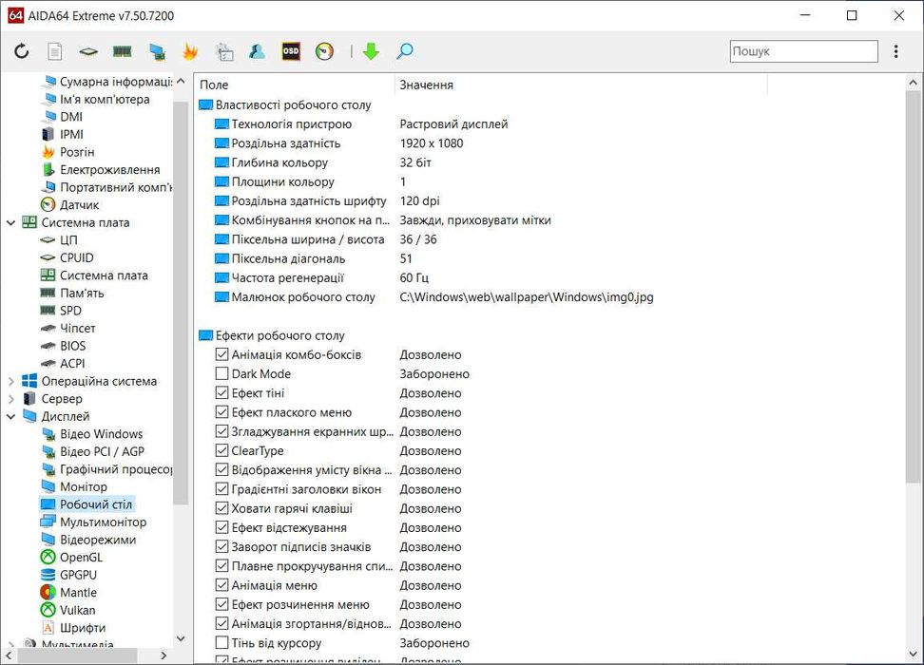Image resolution: width=924 pixels, height=665 pixels.
Task: Open the Розгін flame item
Action: click(77, 152)
